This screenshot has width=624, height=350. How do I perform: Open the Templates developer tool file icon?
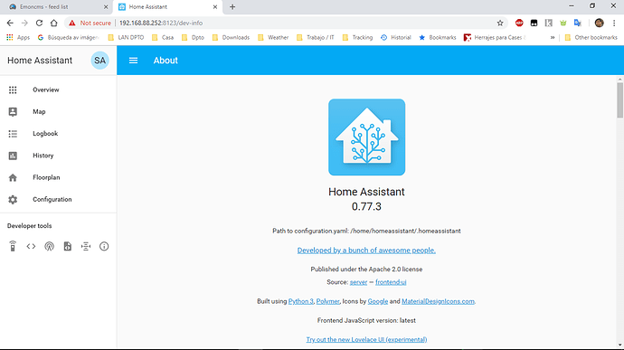pyautogui.click(x=68, y=247)
